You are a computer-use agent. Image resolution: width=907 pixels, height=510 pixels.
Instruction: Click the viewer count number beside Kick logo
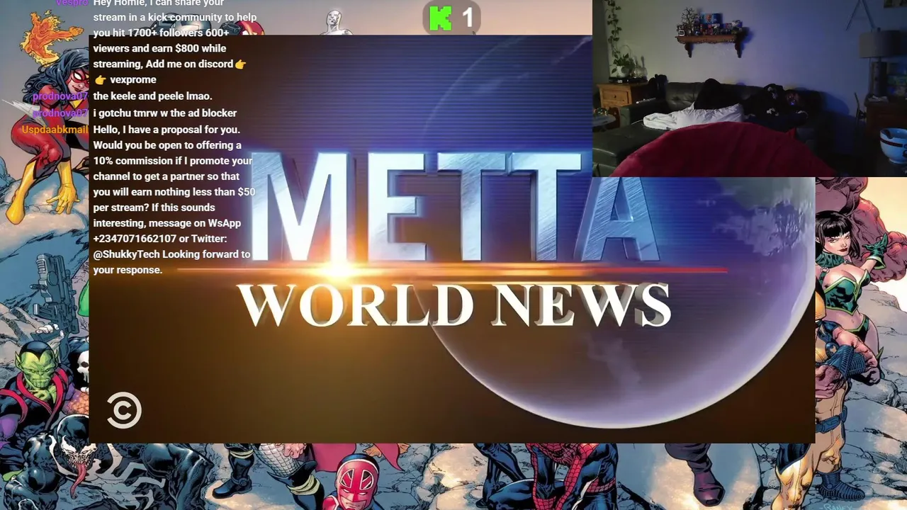[467, 18]
